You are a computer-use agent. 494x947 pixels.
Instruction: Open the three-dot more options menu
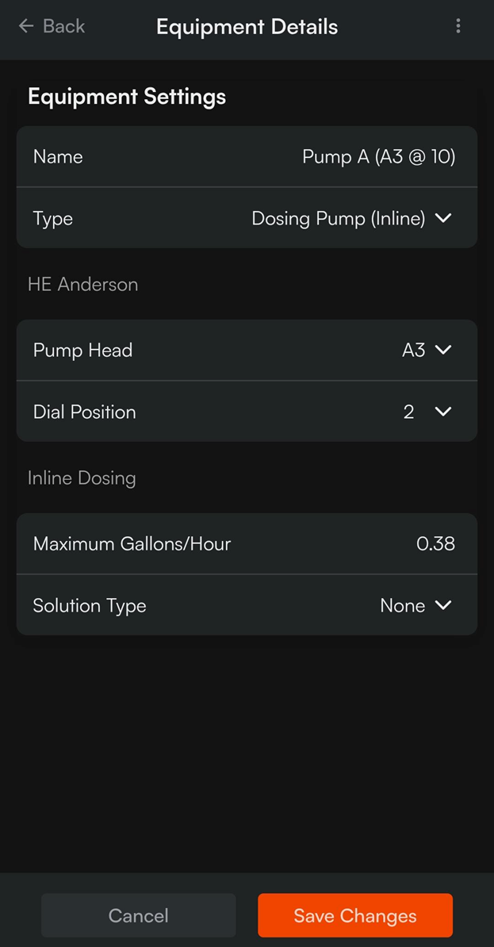pyautogui.click(x=458, y=26)
